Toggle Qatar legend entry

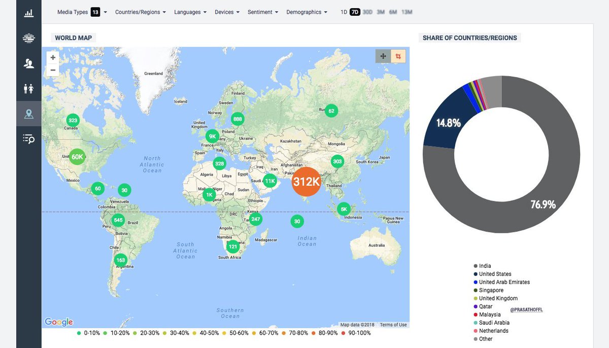pyautogui.click(x=483, y=306)
